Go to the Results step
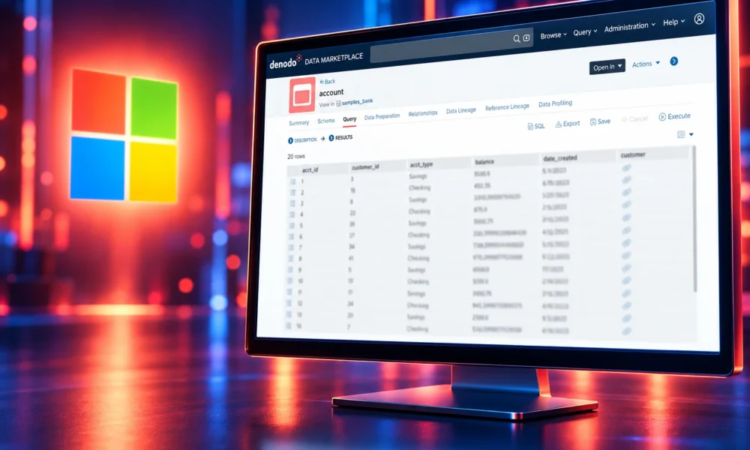 coord(340,138)
